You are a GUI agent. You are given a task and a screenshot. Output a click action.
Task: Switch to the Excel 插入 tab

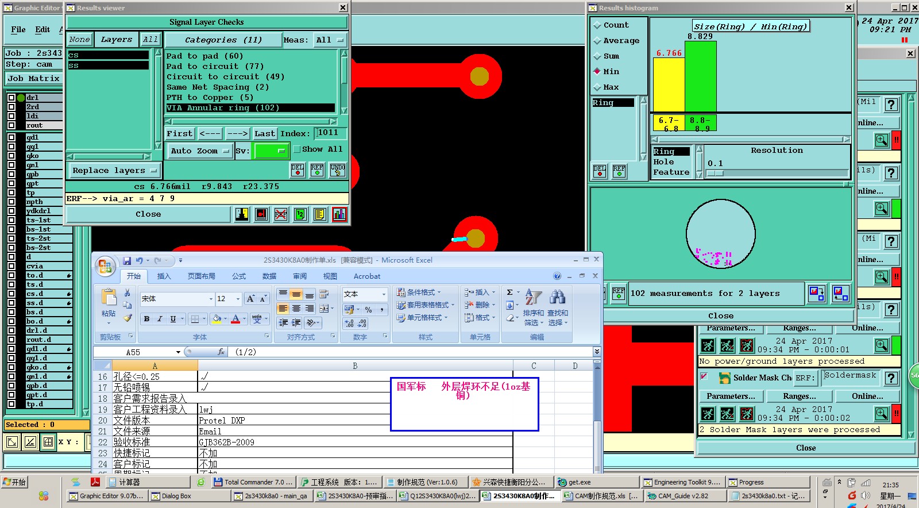pos(164,276)
